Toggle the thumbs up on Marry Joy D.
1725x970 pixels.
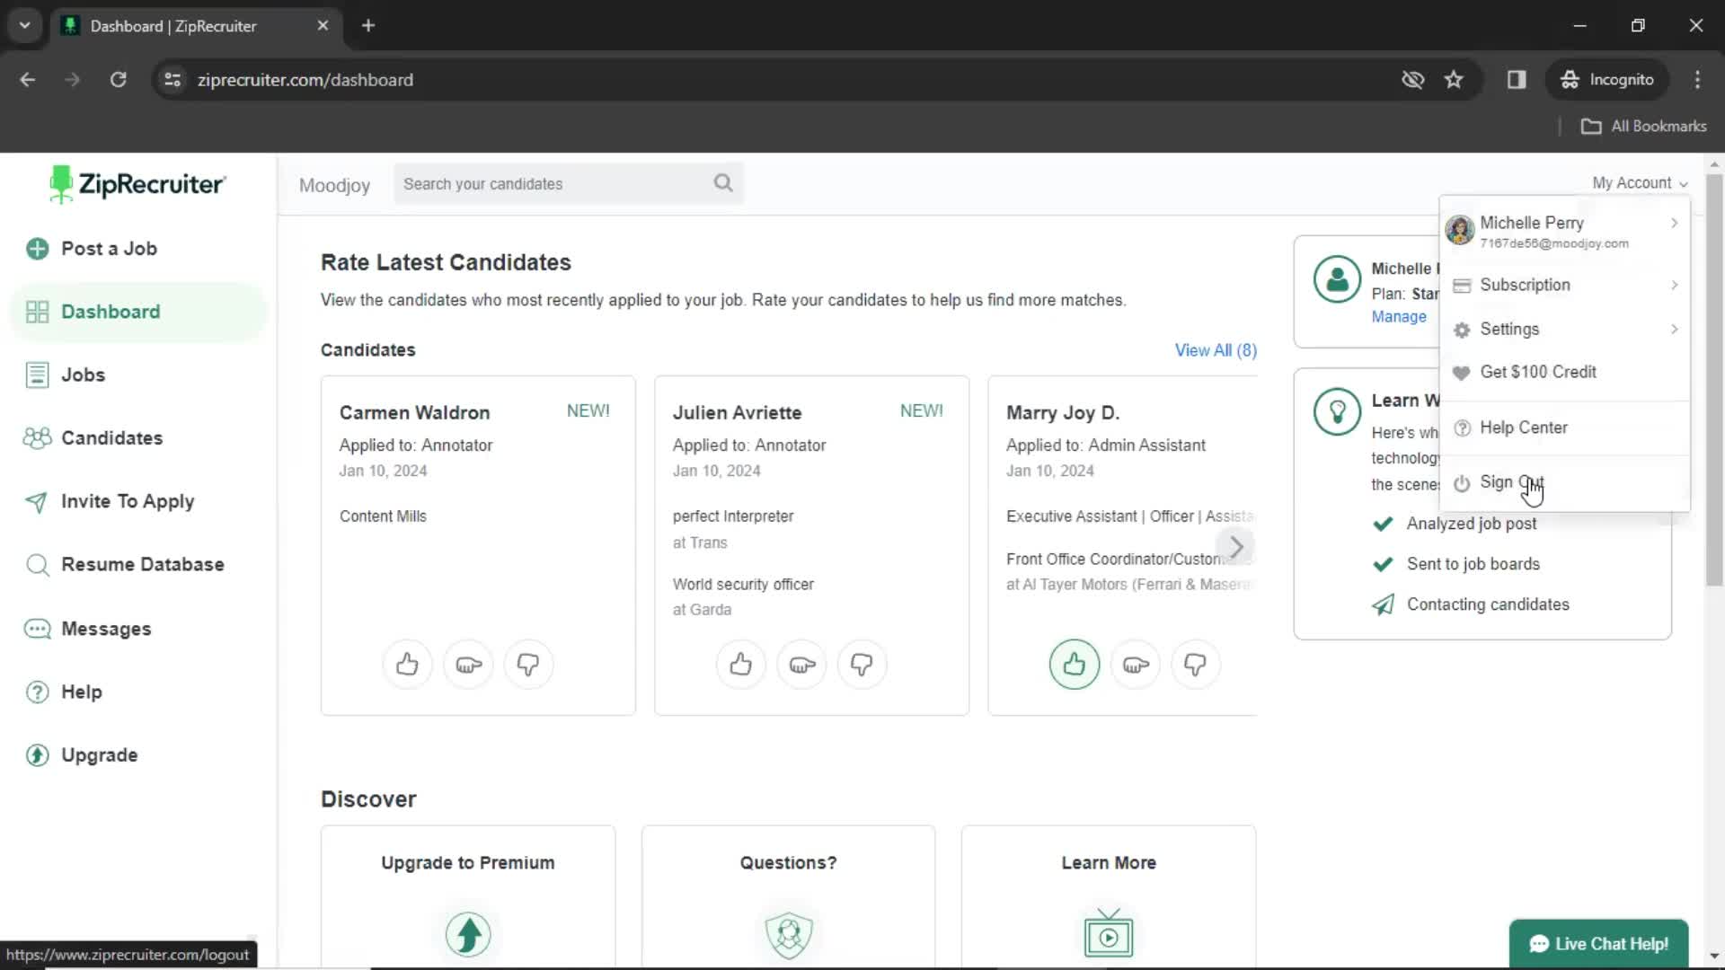click(x=1075, y=665)
